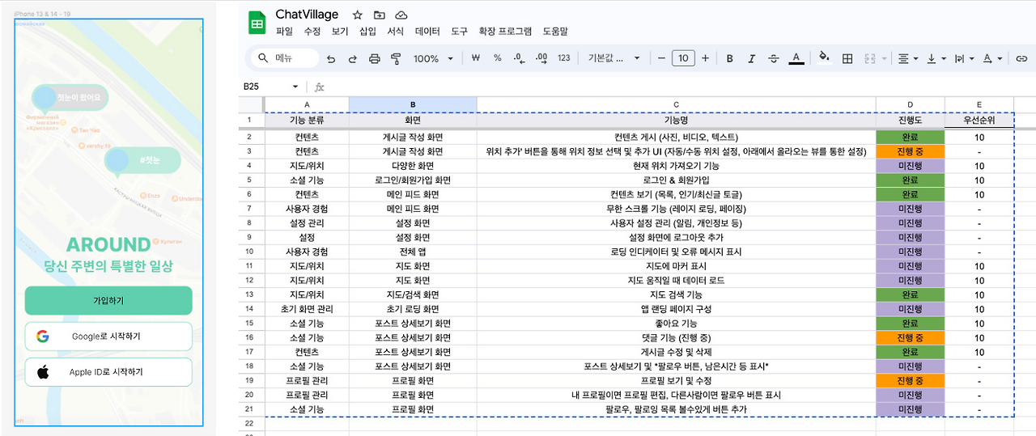The image size is (1036, 436).
Task: Click the undo arrow in the toolbar
Action: pos(331,58)
